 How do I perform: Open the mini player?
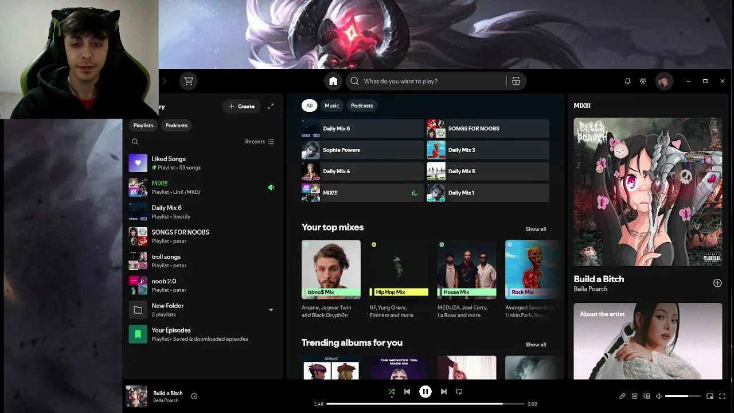pyautogui.click(x=710, y=396)
